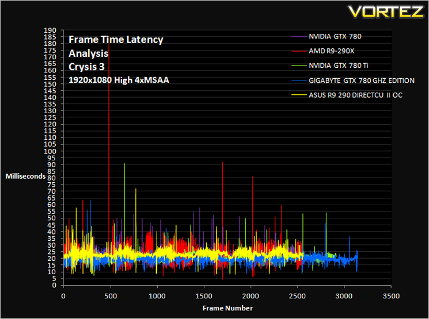Select the GIGABYTE GTX 780 GHZ EDITION label
This screenshot has height=319, width=429.
tap(362, 80)
